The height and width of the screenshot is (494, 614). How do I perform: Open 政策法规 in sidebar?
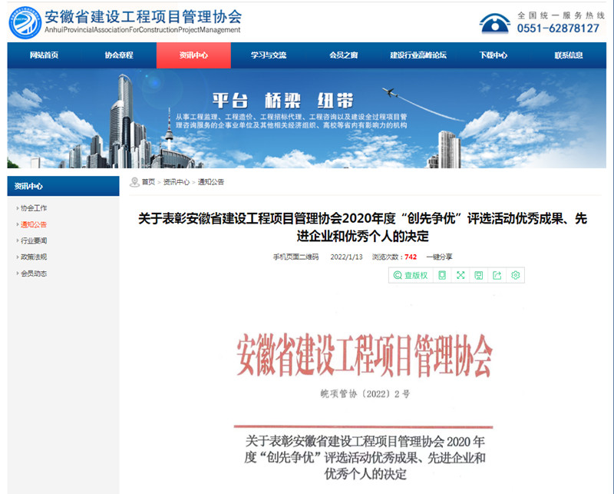tap(34, 257)
